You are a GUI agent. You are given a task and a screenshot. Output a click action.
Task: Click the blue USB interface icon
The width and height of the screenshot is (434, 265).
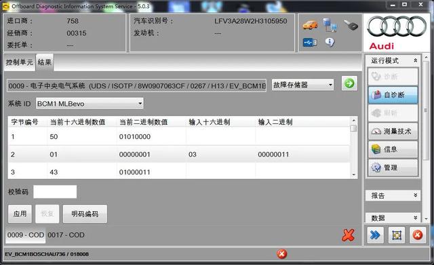click(x=310, y=42)
